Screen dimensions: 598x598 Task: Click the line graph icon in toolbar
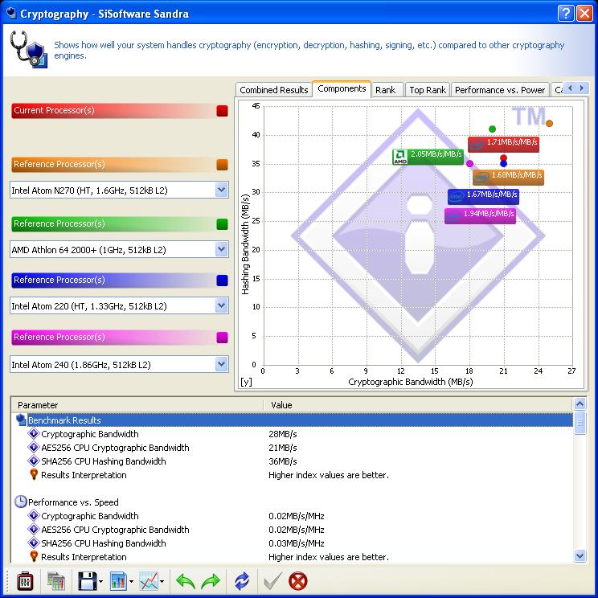(149, 581)
